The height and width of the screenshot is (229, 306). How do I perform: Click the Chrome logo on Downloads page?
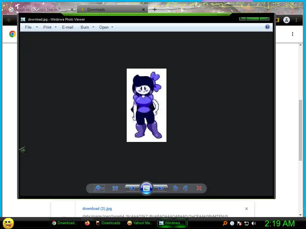(x=13, y=34)
